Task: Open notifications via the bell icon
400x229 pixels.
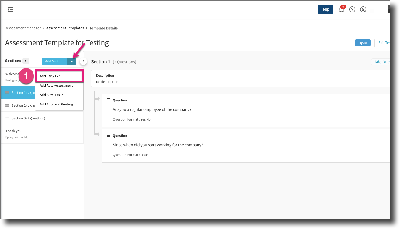Action: point(341,9)
